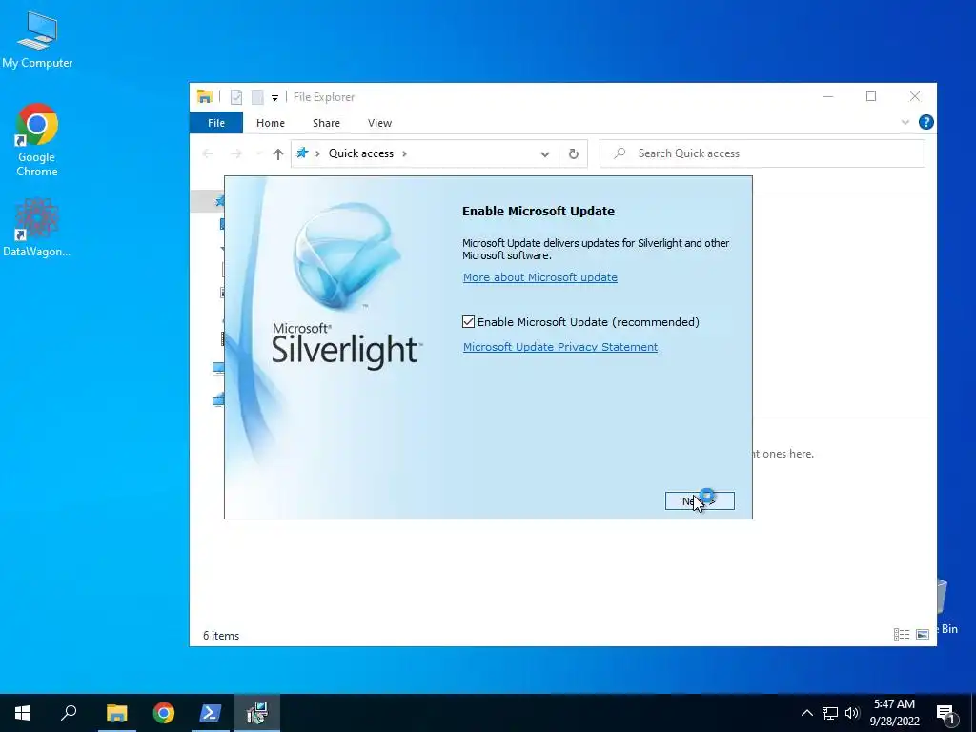
Task: Open Share ribbon tab
Action: click(326, 123)
